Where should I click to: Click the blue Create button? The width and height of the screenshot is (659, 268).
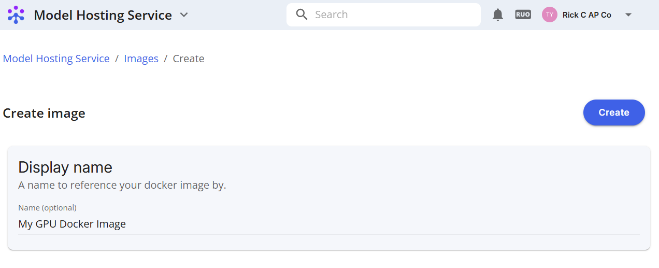coord(614,112)
